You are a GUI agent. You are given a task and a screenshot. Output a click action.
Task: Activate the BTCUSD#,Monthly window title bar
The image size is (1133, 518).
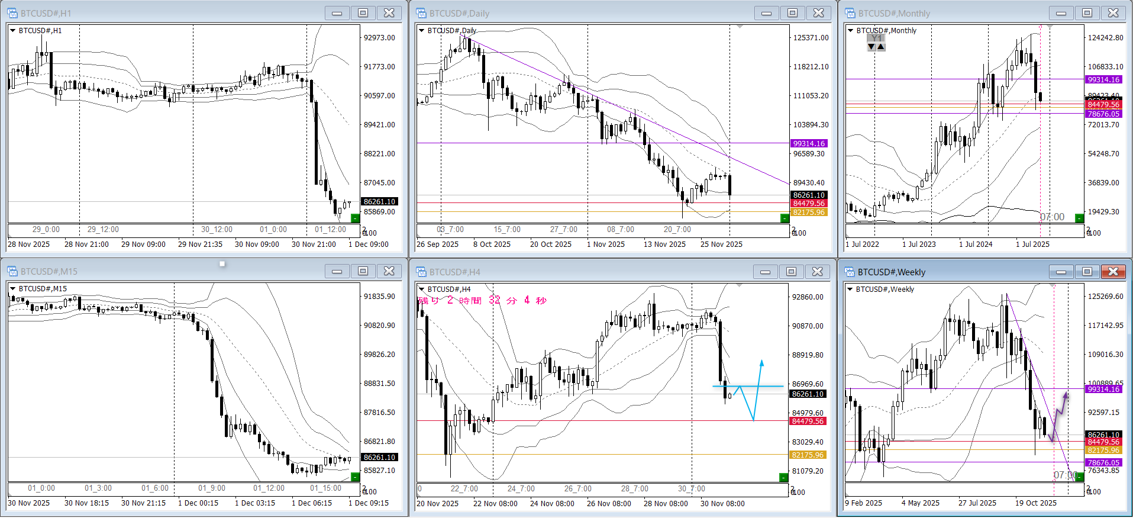pos(947,13)
